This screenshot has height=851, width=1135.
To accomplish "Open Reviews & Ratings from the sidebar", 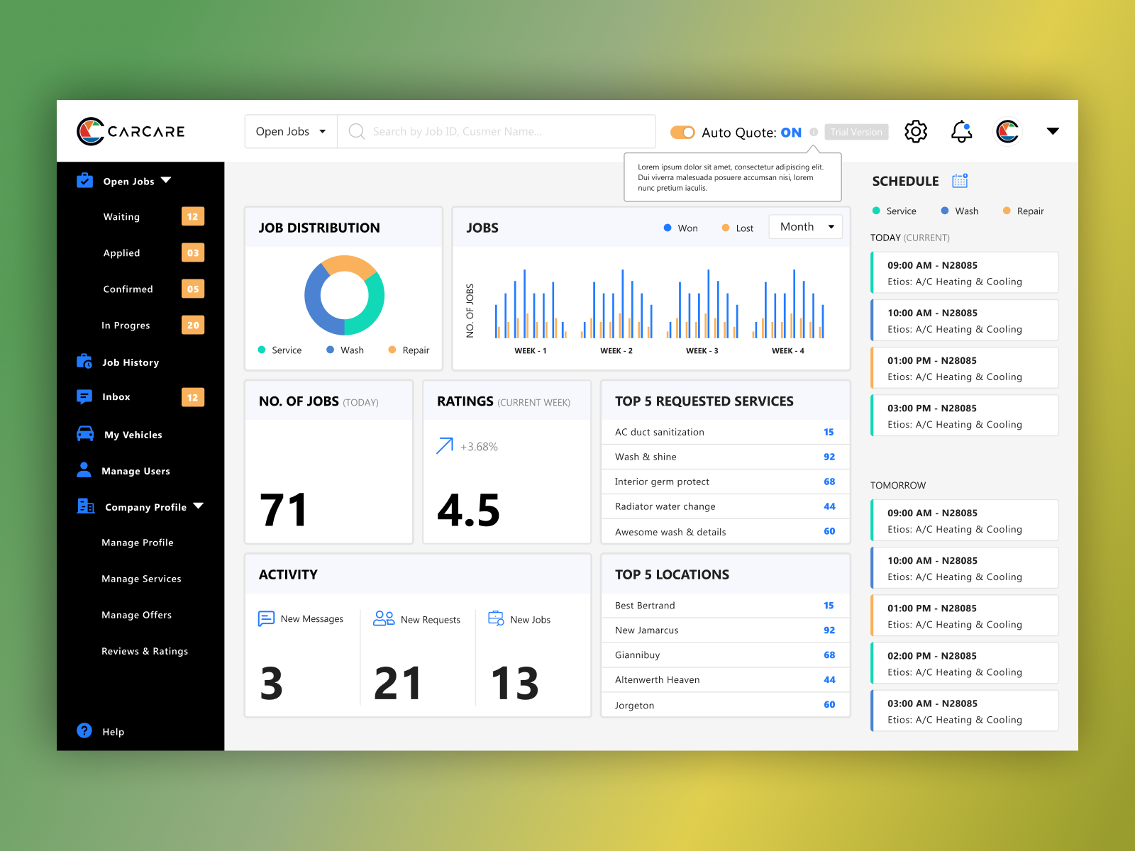I will pyautogui.click(x=145, y=651).
